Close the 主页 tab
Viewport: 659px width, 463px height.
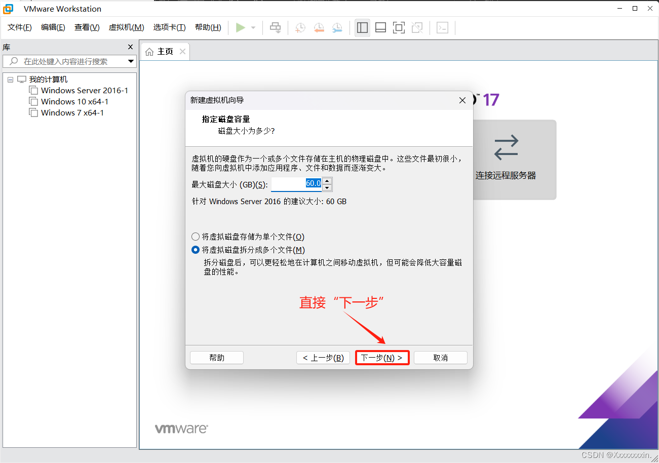coord(182,52)
